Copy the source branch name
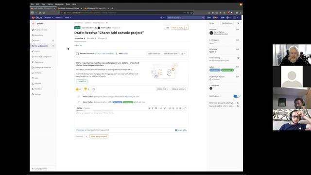The image size is (311, 175). pos(238,106)
